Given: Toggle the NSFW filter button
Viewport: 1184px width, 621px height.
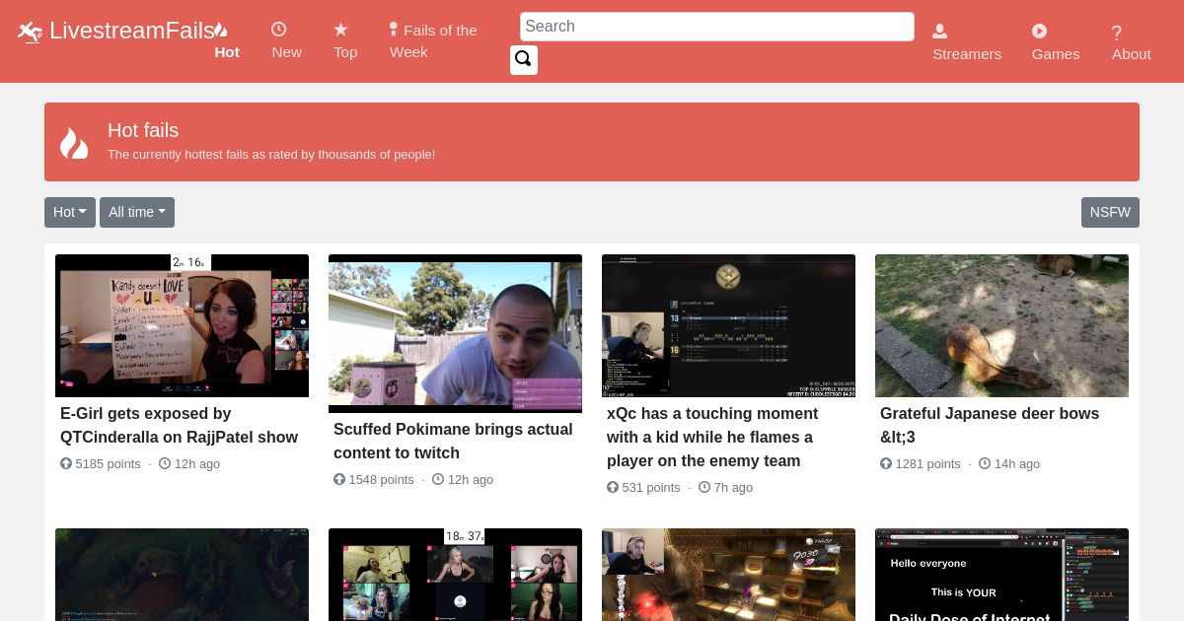Looking at the screenshot, I should (1110, 212).
